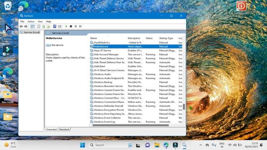The width and height of the screenshot is (267, 150).
Task: Select the Windows Biometric Service row
Action: pyautogui.click(x=136, y=86)
